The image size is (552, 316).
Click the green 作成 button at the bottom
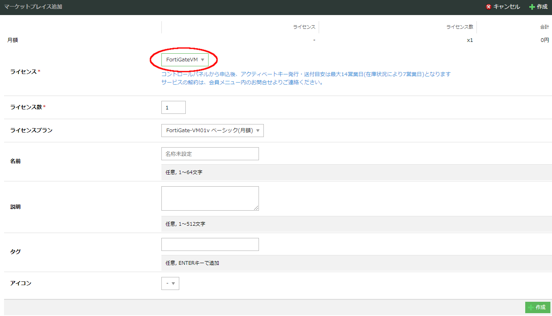pyautogui.click(x=538, y=307)
